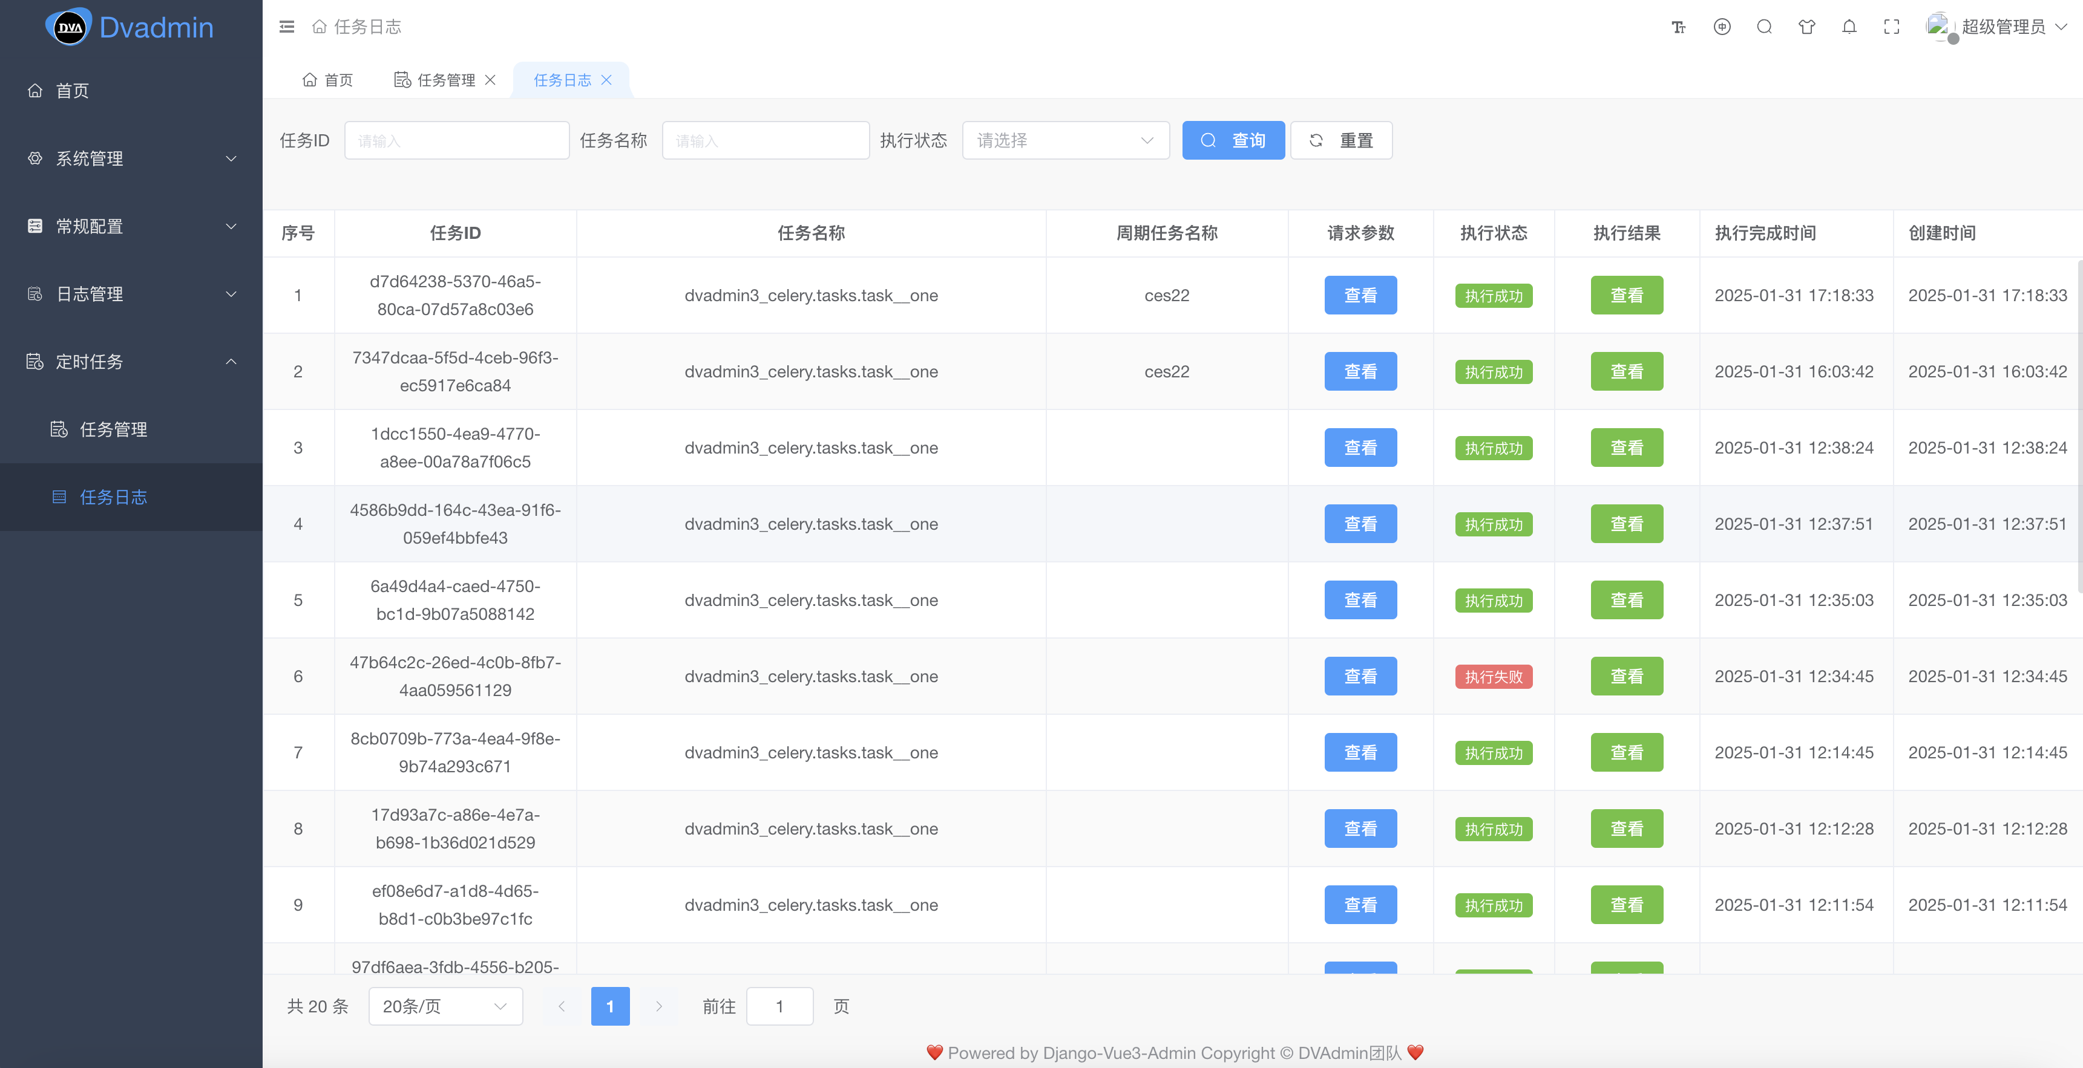Switch to the 首页 tab
This screenshot has height=1068, width=2083.
tap(327, 80)
